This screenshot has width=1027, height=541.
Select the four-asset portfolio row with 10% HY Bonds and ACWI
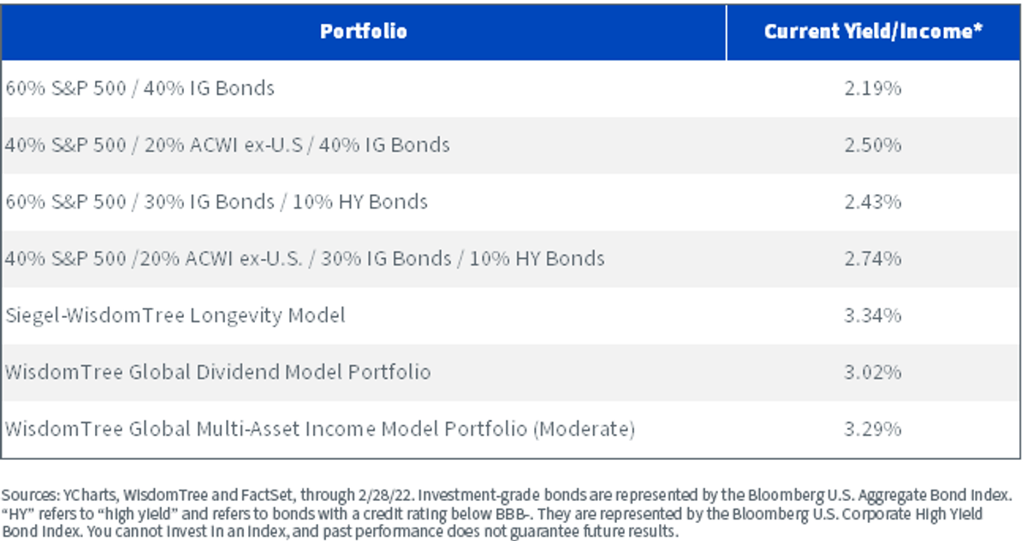[511, 259]
